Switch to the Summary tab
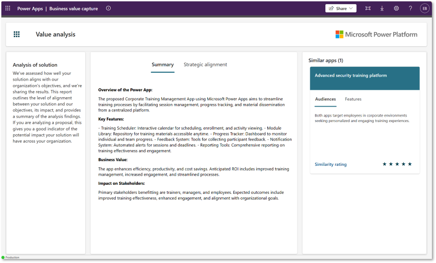Viewport: 436px width, 263px height. click(163, 65)
